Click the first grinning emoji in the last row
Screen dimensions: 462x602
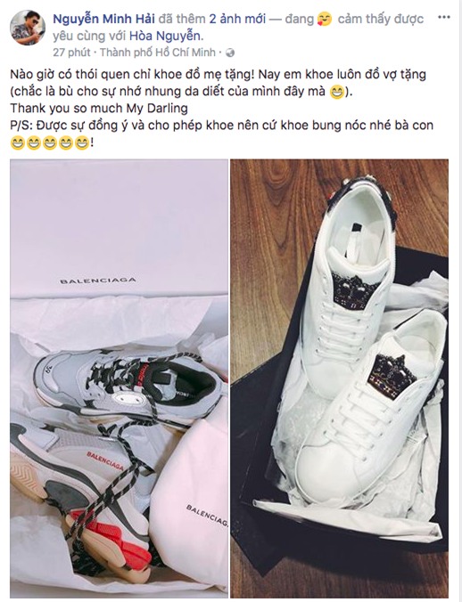pyautogui.click(x=17, y=143)
